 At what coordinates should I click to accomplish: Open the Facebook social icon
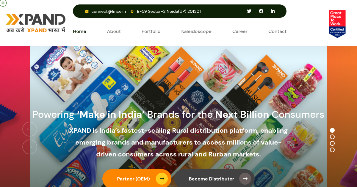pos(261,11)
